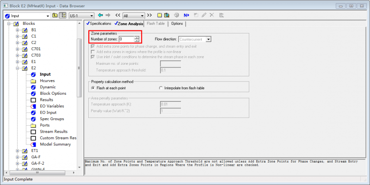Switch to the Specifications tab
370x185 pixels.
[x=99, y=23]
